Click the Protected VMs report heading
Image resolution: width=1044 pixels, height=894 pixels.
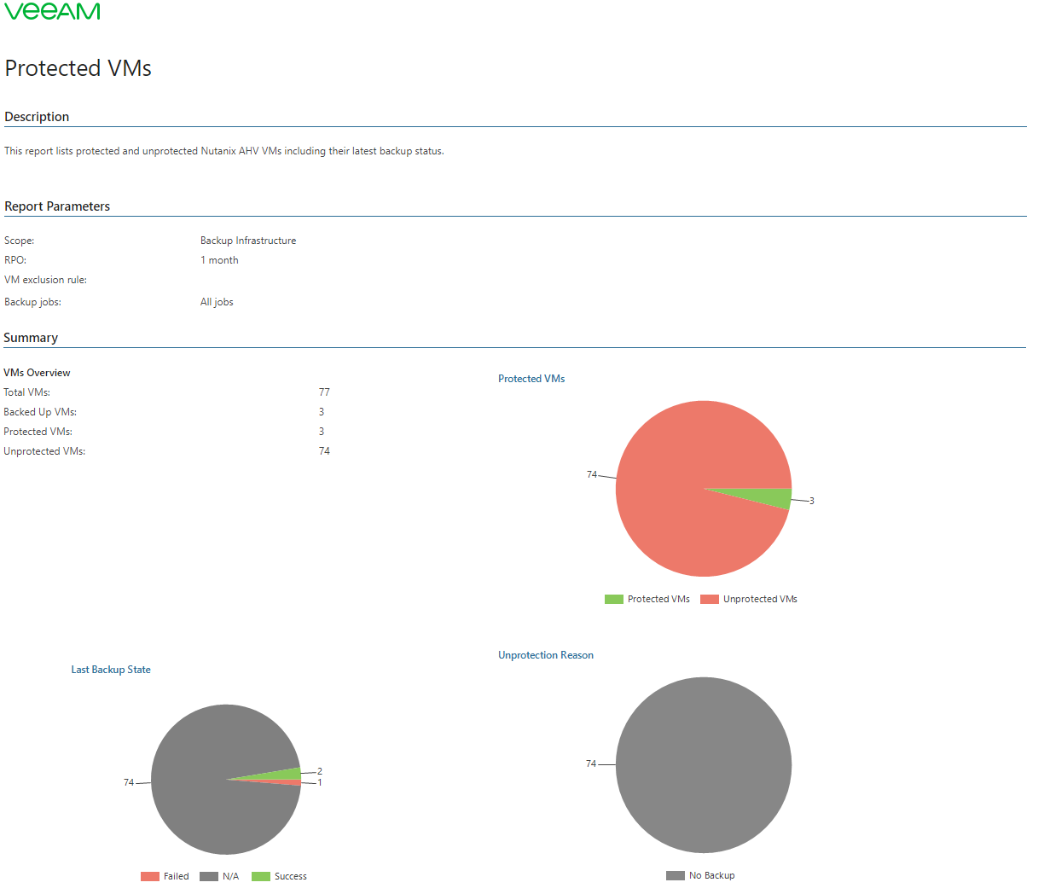(78, 68)
